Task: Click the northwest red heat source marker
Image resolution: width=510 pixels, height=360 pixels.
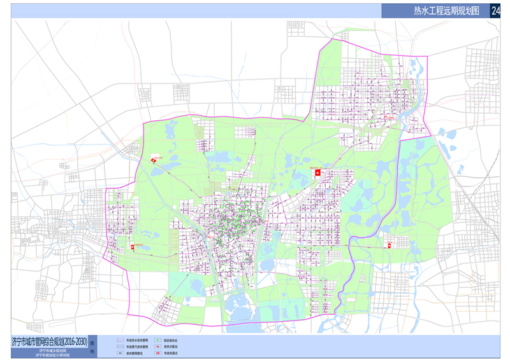Action: 154,160
